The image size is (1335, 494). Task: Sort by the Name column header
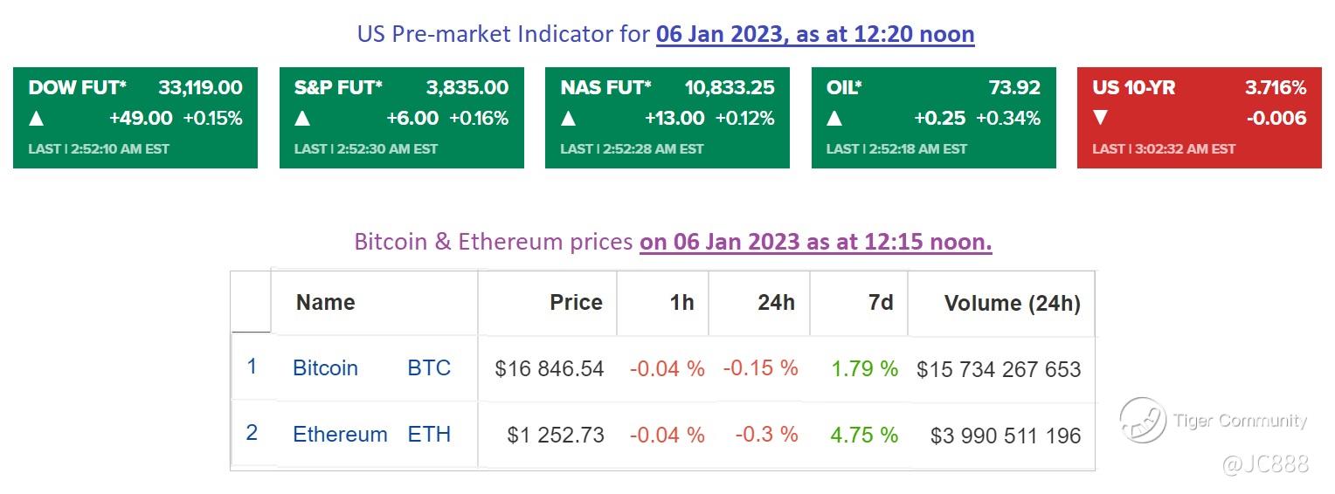click(325, 303)
